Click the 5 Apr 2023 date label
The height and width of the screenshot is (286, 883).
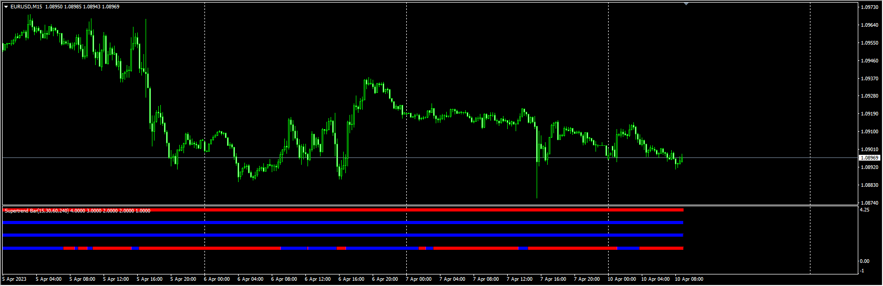pos(14,279)
